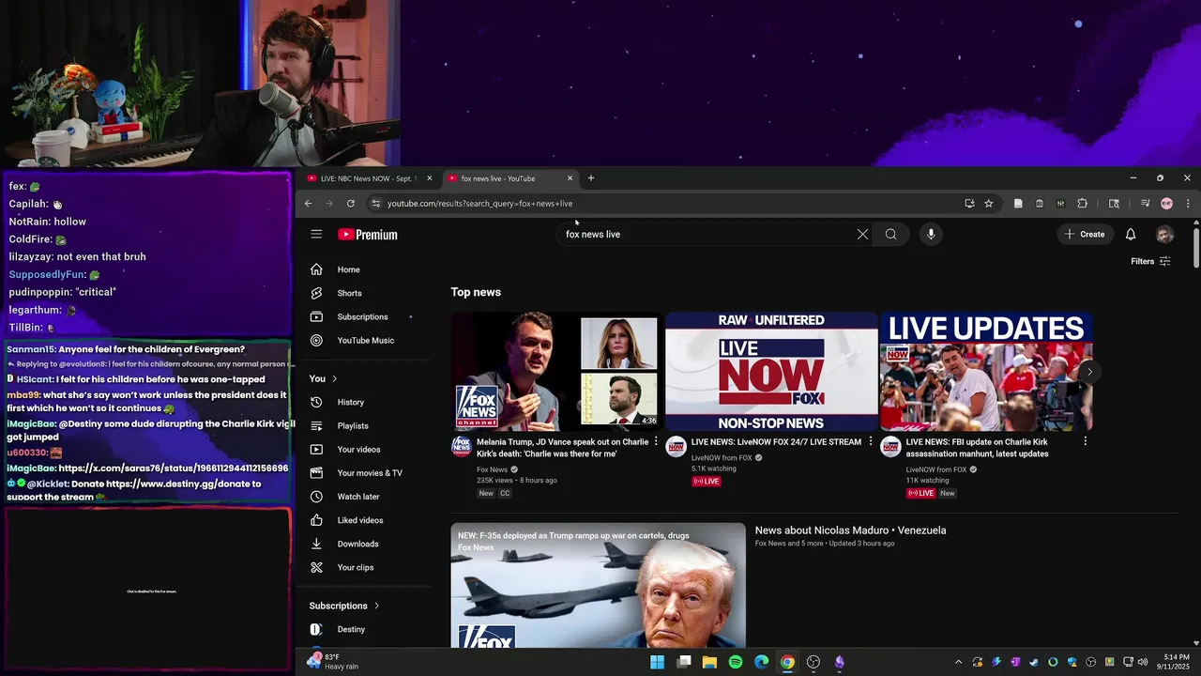The image size is (1201, 676).
Task: Open YouTube Music in sidebar
Action: [366, 340]
